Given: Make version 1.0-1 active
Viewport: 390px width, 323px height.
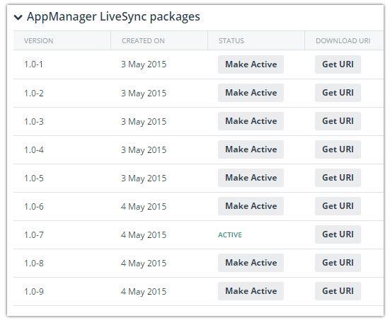Looking at the screenshot, I should tap(251, 64).
